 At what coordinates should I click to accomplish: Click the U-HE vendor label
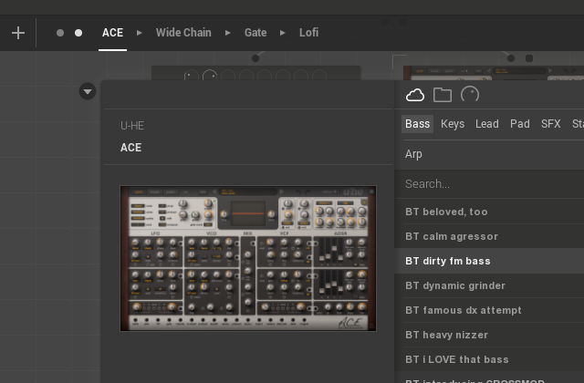(x=132, y=126)
